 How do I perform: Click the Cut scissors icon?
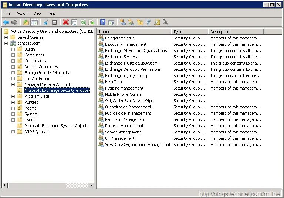pyautogui.click(x=46, y=22)
